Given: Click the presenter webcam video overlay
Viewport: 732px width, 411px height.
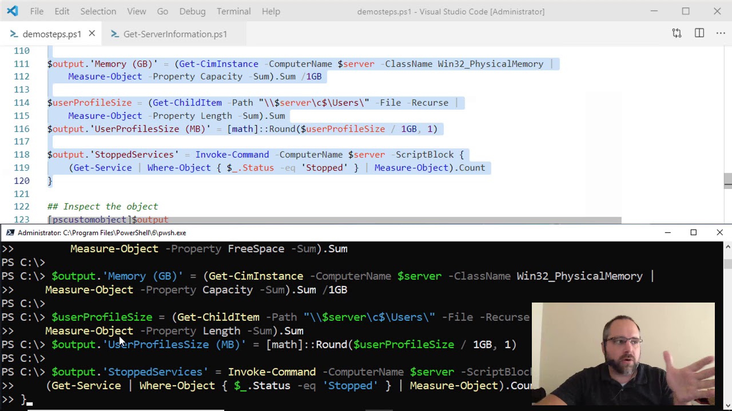Looking at the screenshot, I should [623, 354].
